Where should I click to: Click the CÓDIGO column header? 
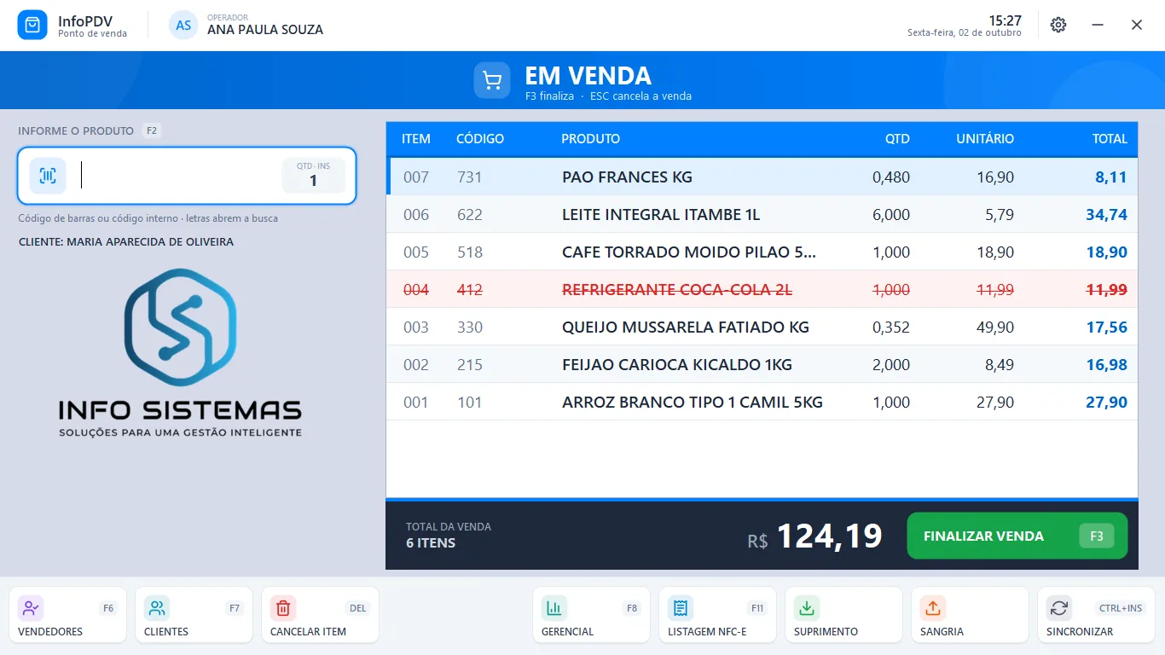click(x=480, y=139)
